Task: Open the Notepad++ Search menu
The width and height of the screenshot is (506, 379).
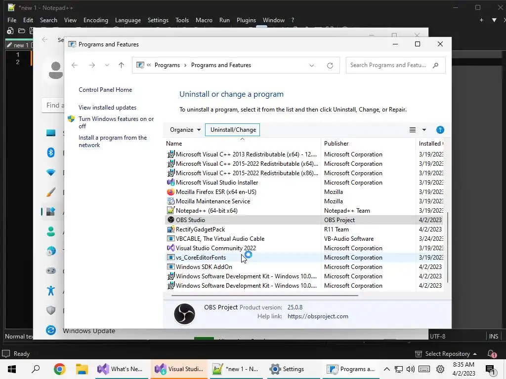Action: (48, 20)
